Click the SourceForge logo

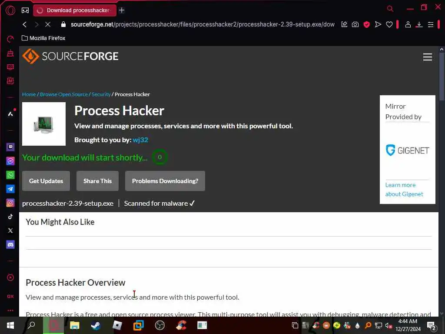[x=70, y=56]
